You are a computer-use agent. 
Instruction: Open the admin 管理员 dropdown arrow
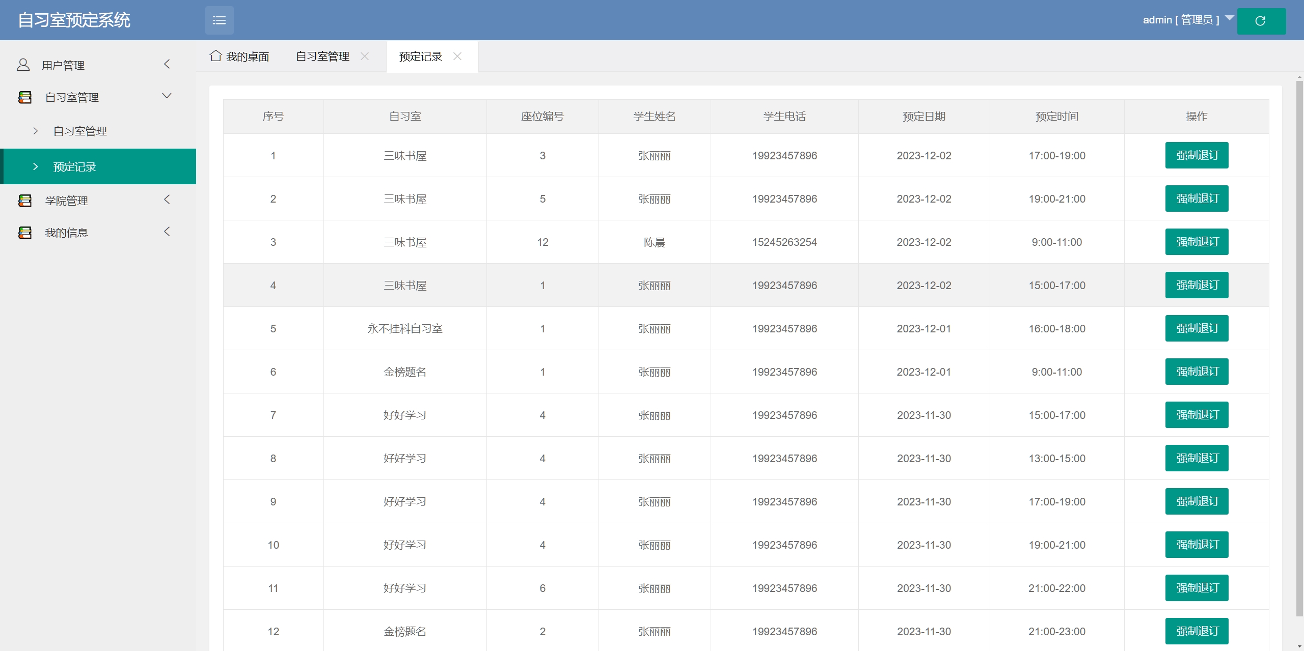(x=1229, y=18)
